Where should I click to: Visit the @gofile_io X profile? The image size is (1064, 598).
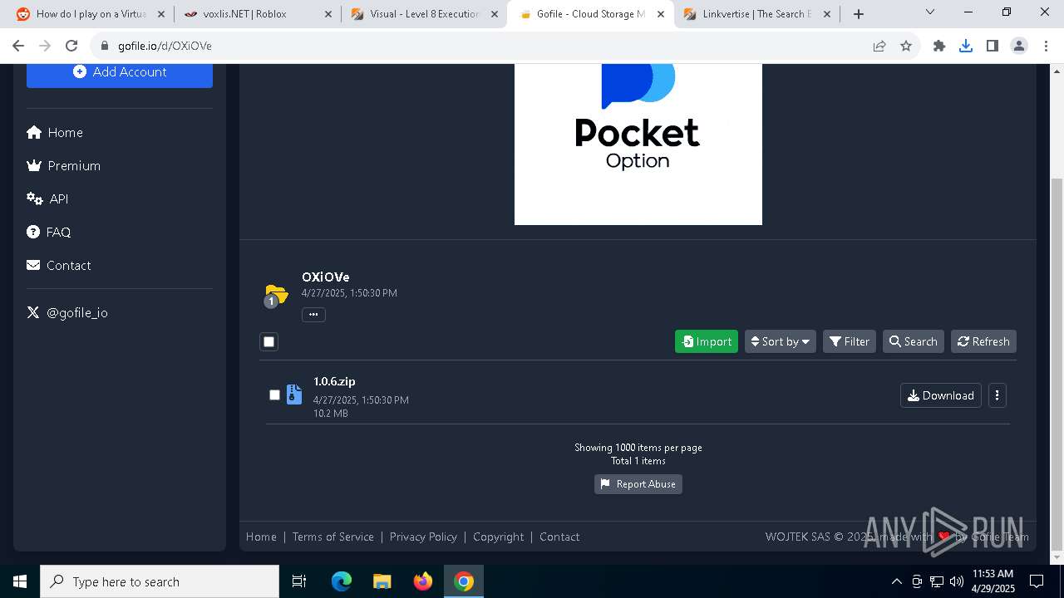pyautogui.click(x=67, y=313)
